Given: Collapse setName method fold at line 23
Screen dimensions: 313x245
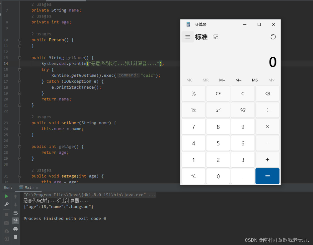Looking at the screenshot, I should tap(20, 123).
